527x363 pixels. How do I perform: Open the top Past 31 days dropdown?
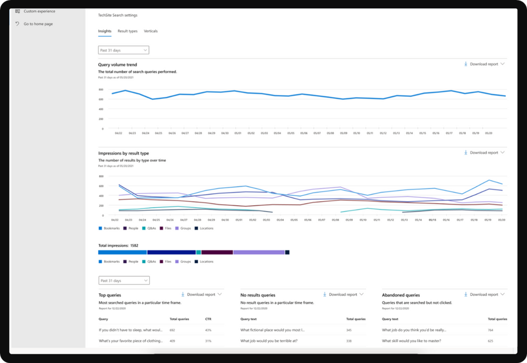[123, 50]
